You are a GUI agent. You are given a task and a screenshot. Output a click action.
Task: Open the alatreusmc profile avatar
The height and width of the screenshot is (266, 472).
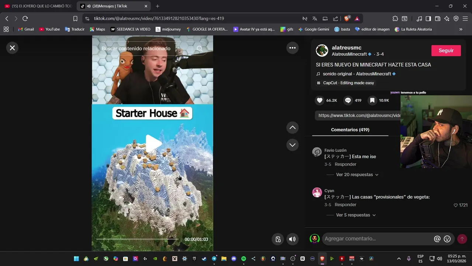(x=322, y=51)
